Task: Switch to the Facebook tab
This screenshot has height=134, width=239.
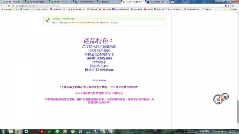Action: (85, 2)
